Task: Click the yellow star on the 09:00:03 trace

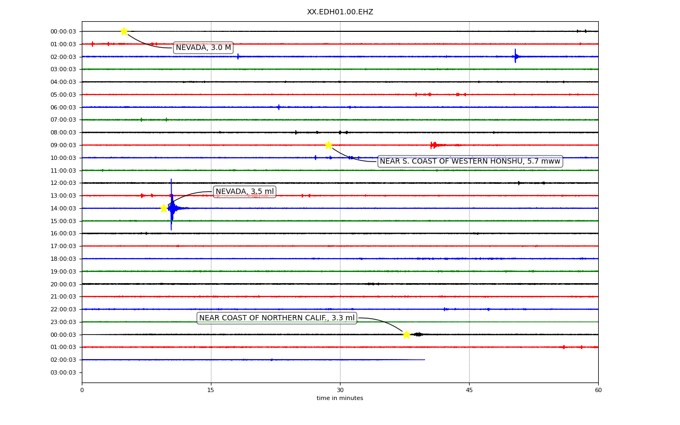Action: (328, 145)
